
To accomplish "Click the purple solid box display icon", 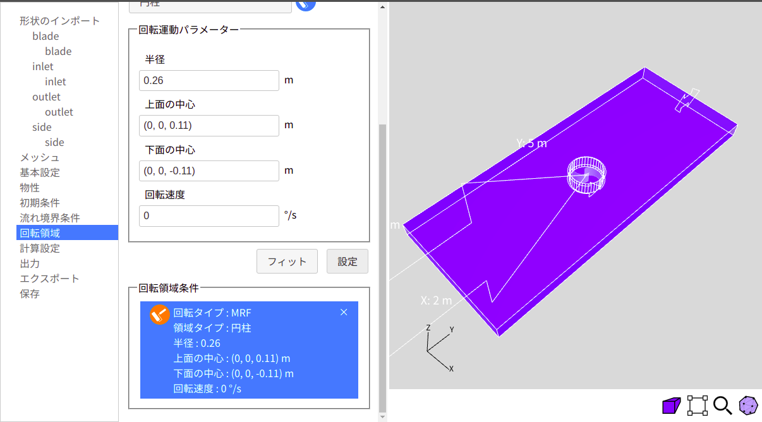I will (x=672, y=405).
